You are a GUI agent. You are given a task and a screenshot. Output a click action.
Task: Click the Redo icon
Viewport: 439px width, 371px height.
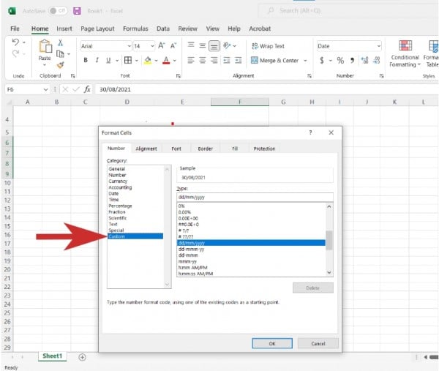click(15, 53)
